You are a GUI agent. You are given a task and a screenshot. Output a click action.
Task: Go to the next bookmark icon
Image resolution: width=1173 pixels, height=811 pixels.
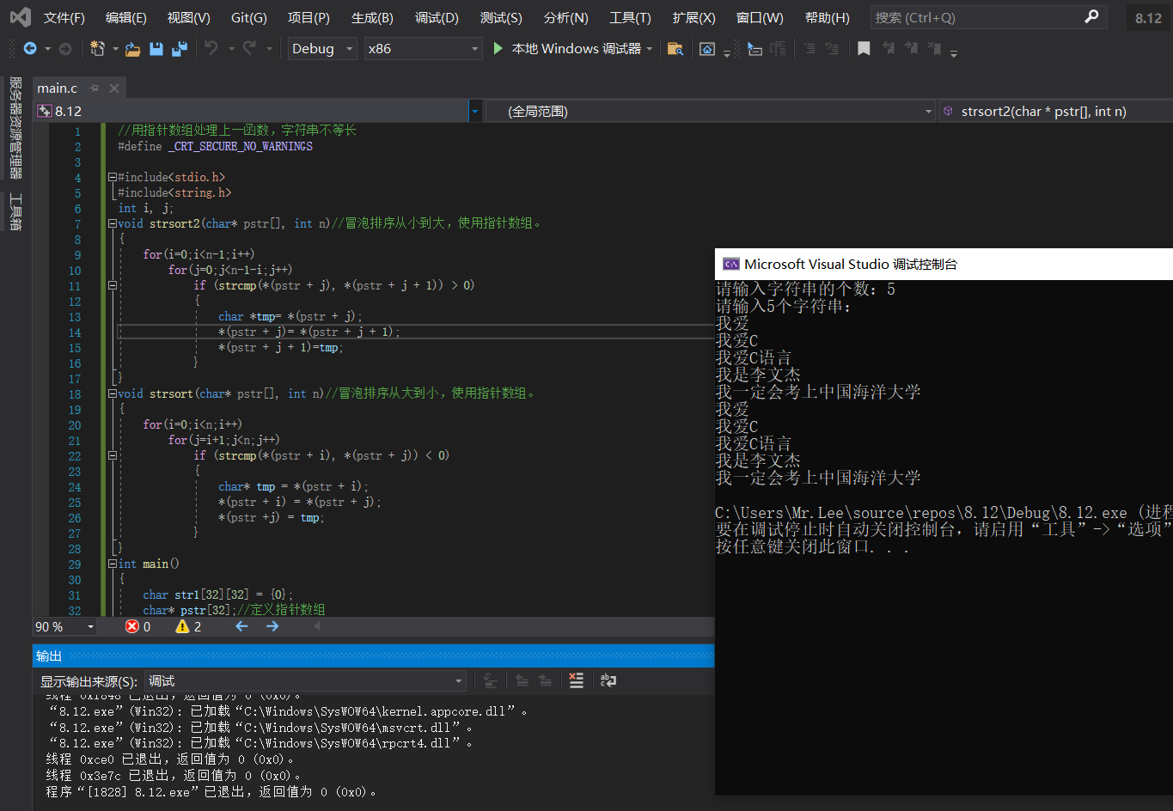911,49
